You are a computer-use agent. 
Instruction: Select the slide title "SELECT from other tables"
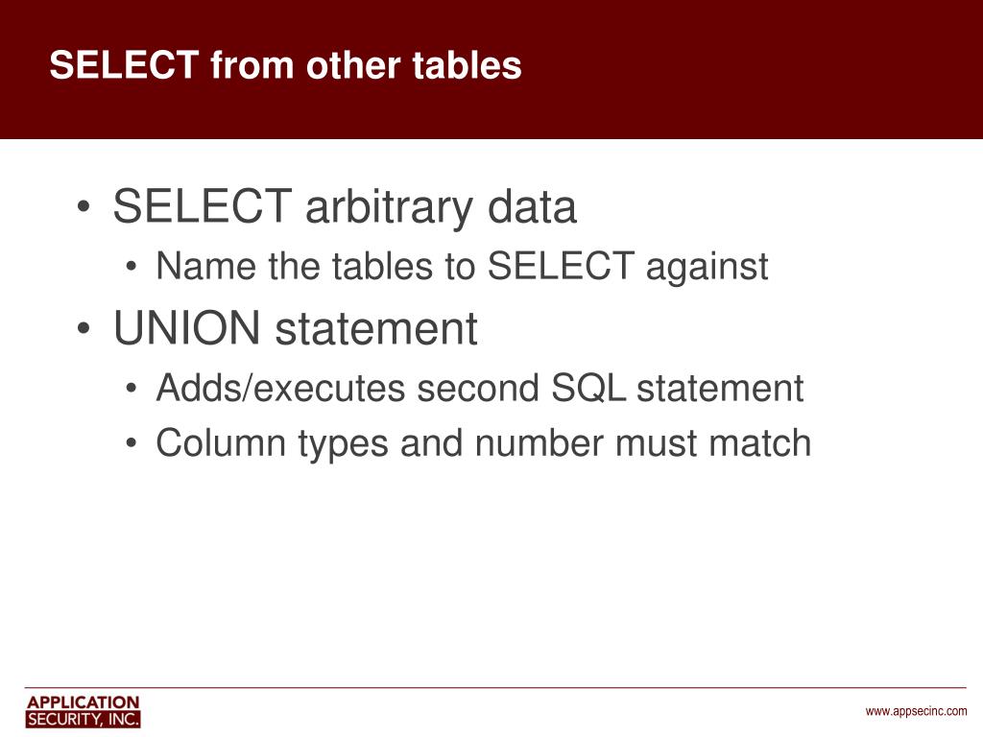coord(285,64)
